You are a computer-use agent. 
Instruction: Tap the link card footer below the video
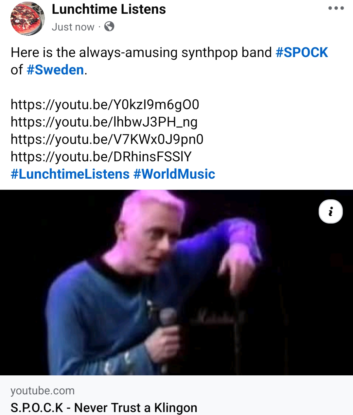(176, 395)
